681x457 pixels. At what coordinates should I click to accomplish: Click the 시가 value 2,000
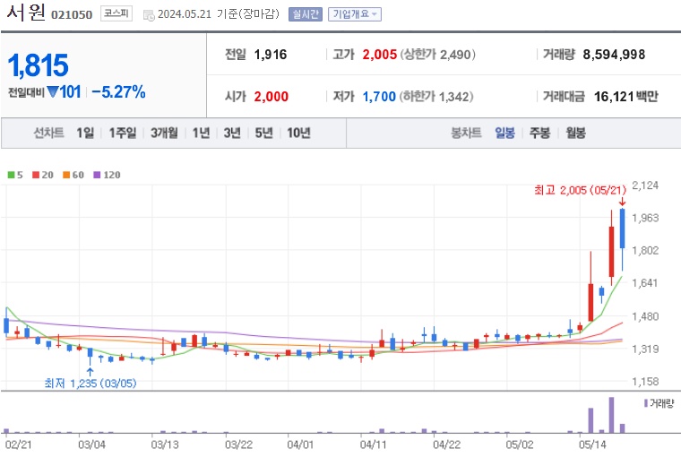(x=271, y=96)
